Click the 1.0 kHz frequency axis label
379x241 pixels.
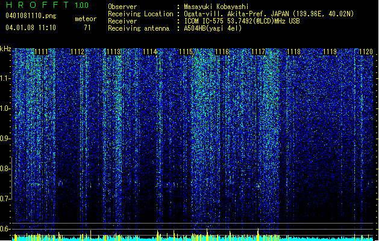(5, 108)
